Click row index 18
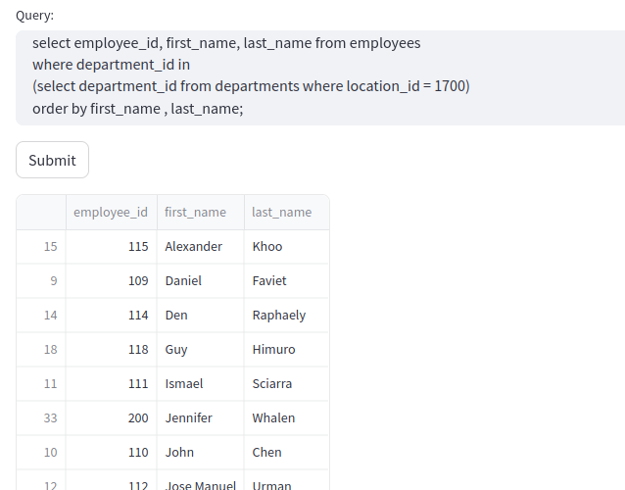The height and width of the screenshot is (490, 625). [x=41, y=349]
